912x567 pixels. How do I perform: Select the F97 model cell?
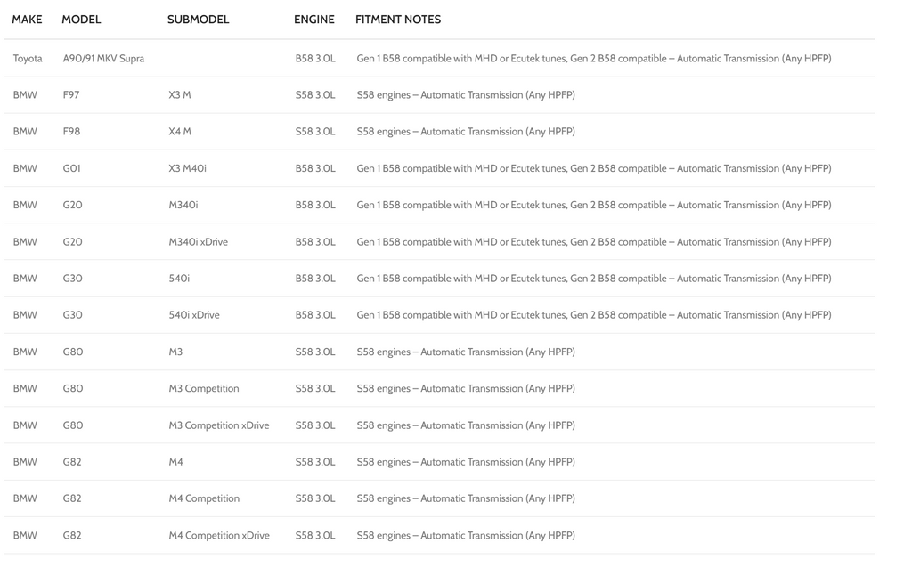[x=71, y=95]
